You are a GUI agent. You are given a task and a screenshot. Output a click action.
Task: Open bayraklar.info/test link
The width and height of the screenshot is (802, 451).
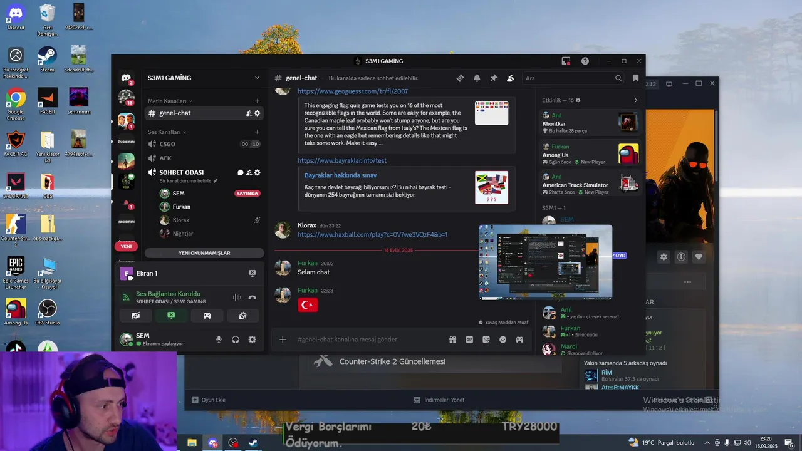click(342, 160)
